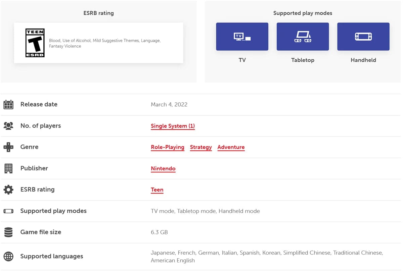Click the ESRB Teen rating badge
The width and height of the screenshot is (403, 272).
(x=35, y=43)
